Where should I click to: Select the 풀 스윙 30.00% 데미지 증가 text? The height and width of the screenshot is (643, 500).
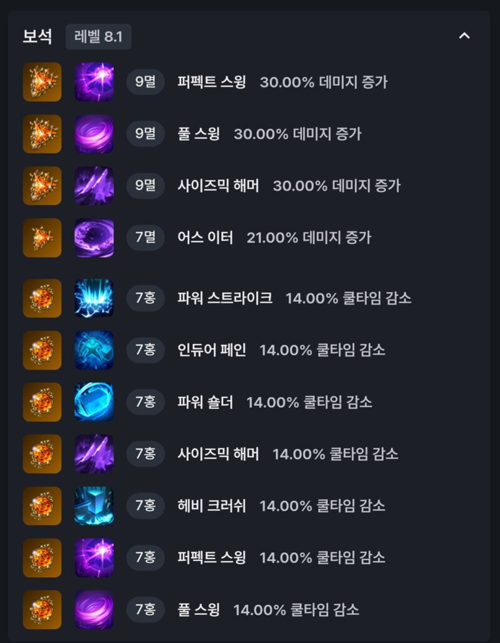(x=269, y=134)
